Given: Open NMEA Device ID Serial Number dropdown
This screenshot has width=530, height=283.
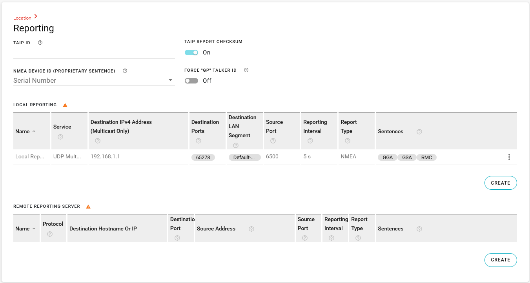Looking at the screenshot, I should click(x=94, y=80).
